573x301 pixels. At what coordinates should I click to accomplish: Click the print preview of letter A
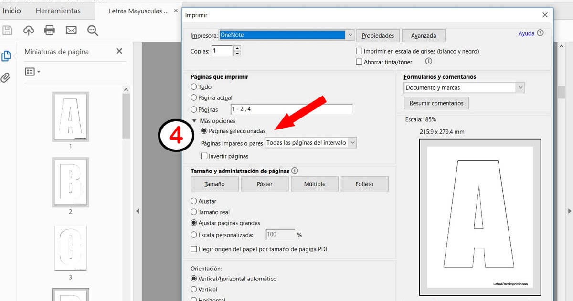click(480, 217)
